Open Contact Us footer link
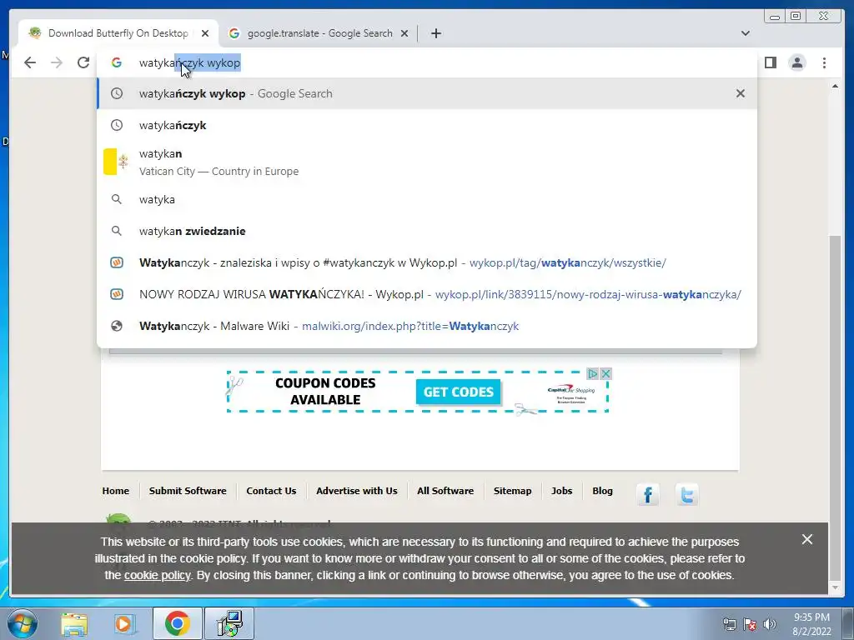The image size is (854, 640). pyautogui.click(x=271, y=490)
